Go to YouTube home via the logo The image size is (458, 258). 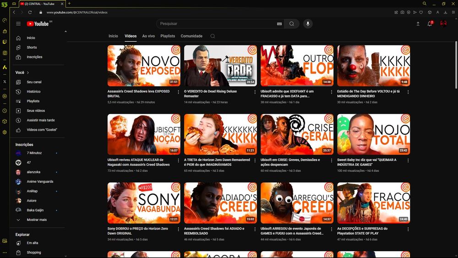[38, 24]
